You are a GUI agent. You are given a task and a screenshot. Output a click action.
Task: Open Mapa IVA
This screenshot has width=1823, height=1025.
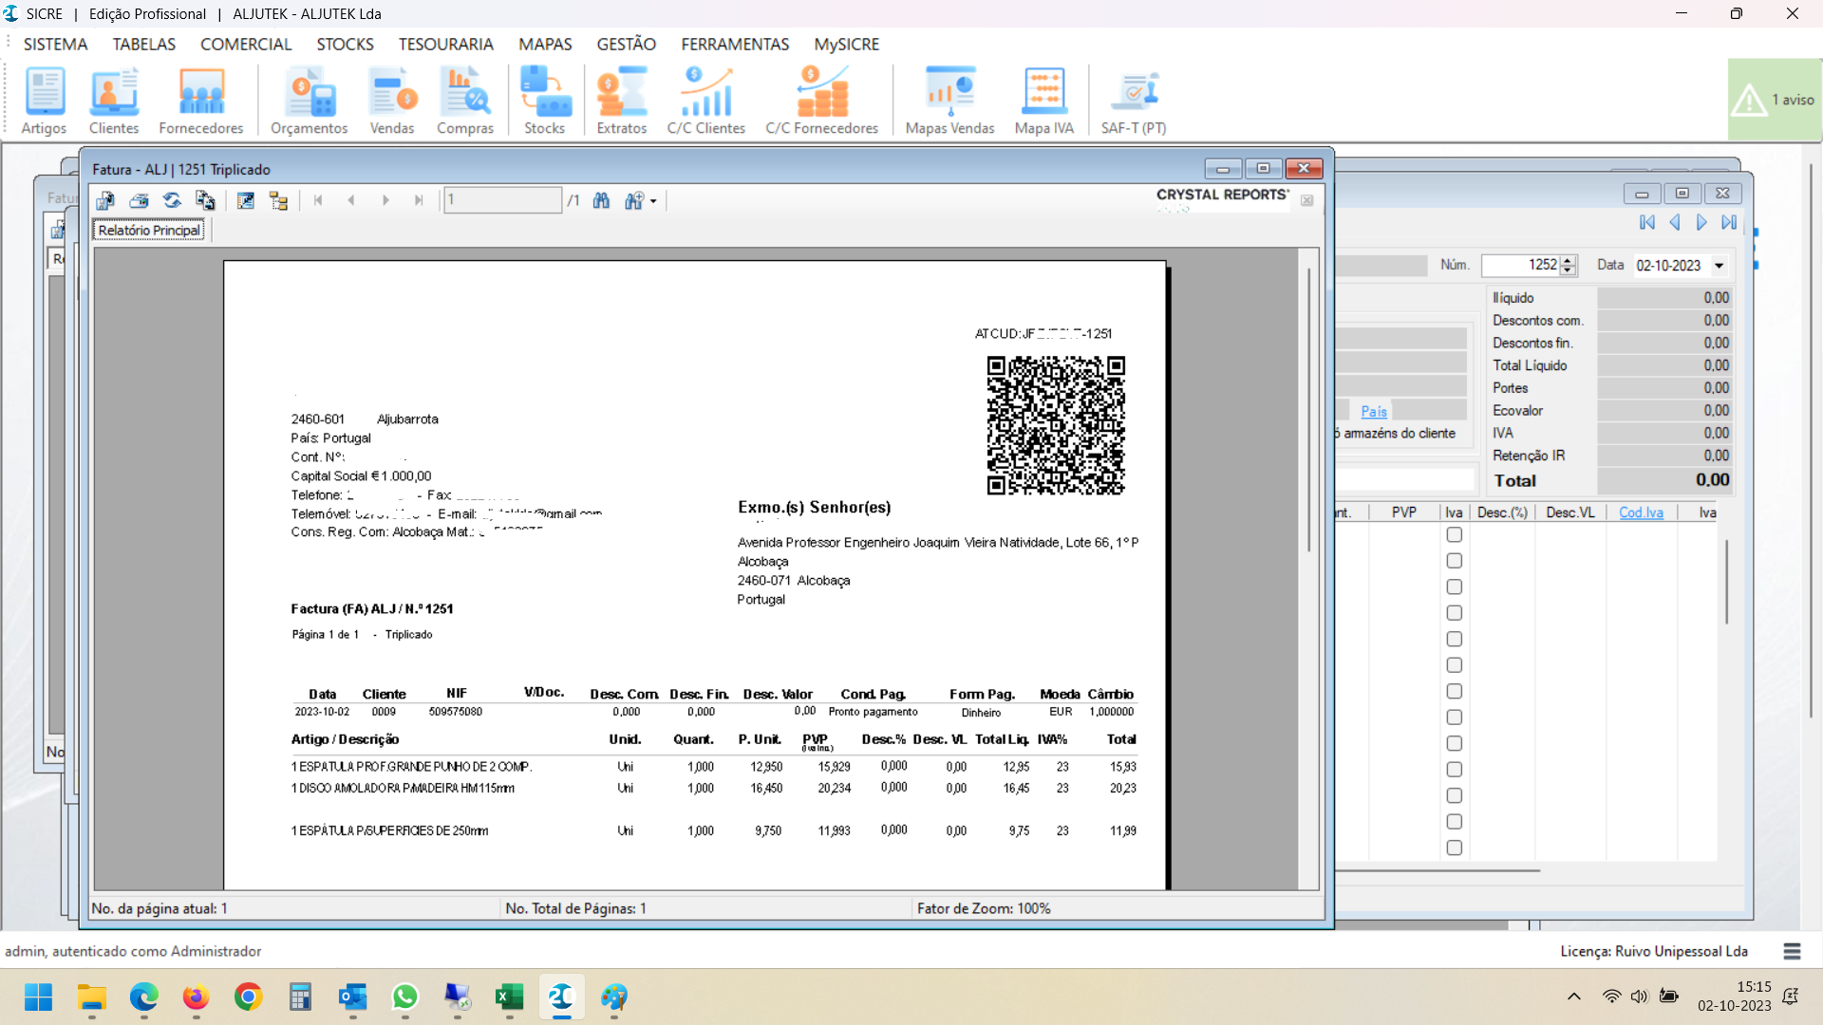1044,101
